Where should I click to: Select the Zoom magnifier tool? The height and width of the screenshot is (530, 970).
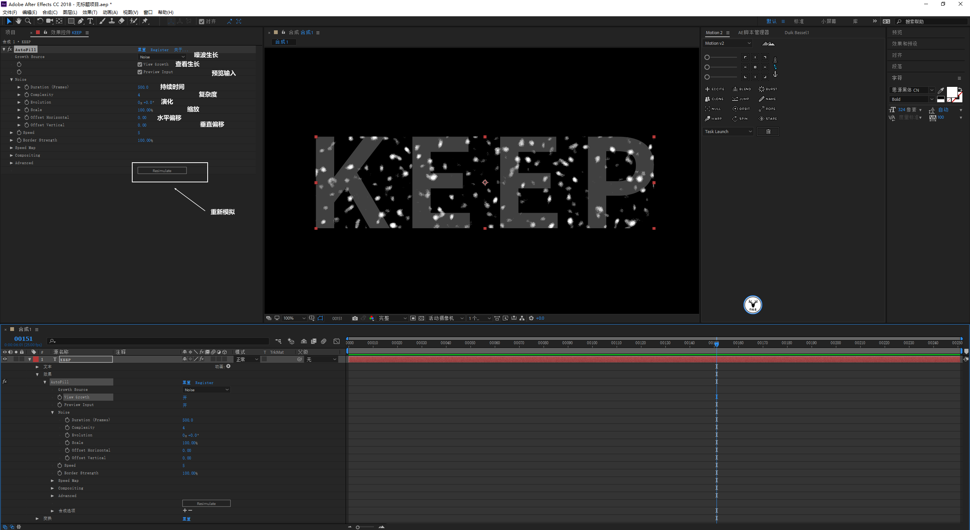[28, 21]
